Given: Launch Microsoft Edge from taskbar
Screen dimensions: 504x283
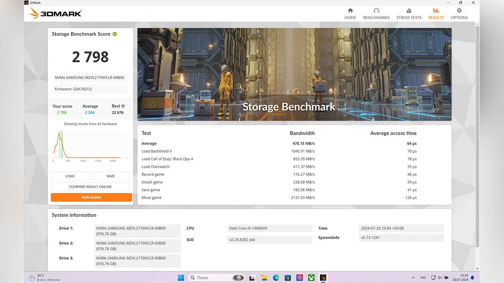Looking at the screenshot, I should [x=276, y=278].
